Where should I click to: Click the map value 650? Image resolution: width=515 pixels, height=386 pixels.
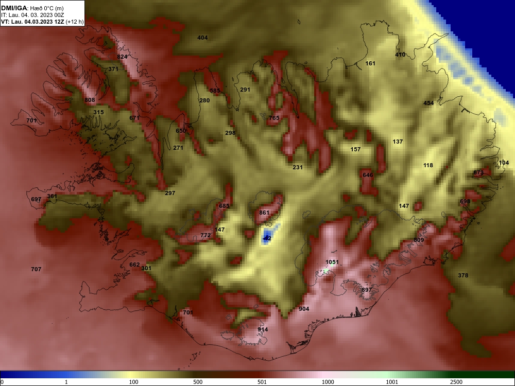(x=181, y=131)
